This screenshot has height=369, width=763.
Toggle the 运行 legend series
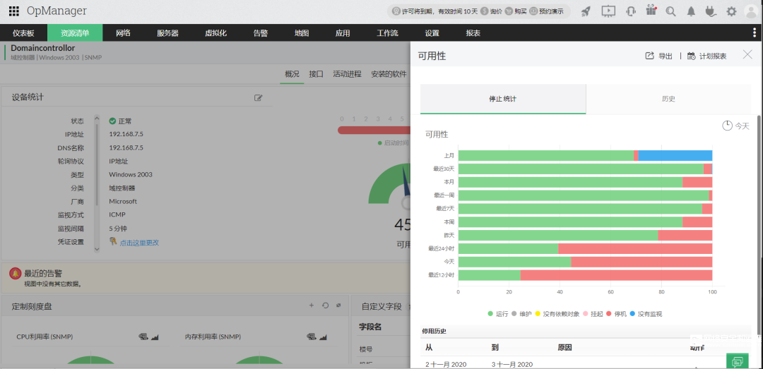[x=498, y=314]
